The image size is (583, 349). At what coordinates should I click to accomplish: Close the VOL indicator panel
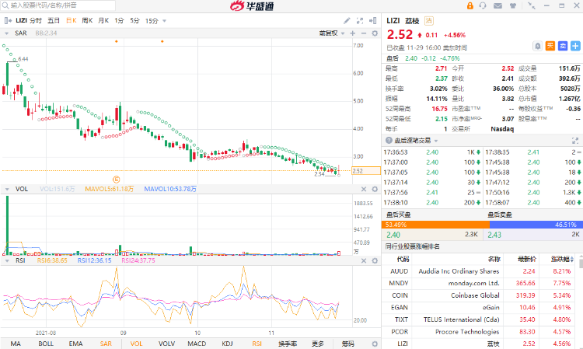(364, 189)
